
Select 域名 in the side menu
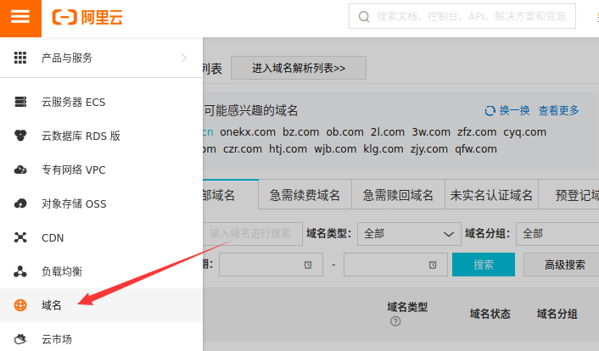pos(101,305)
